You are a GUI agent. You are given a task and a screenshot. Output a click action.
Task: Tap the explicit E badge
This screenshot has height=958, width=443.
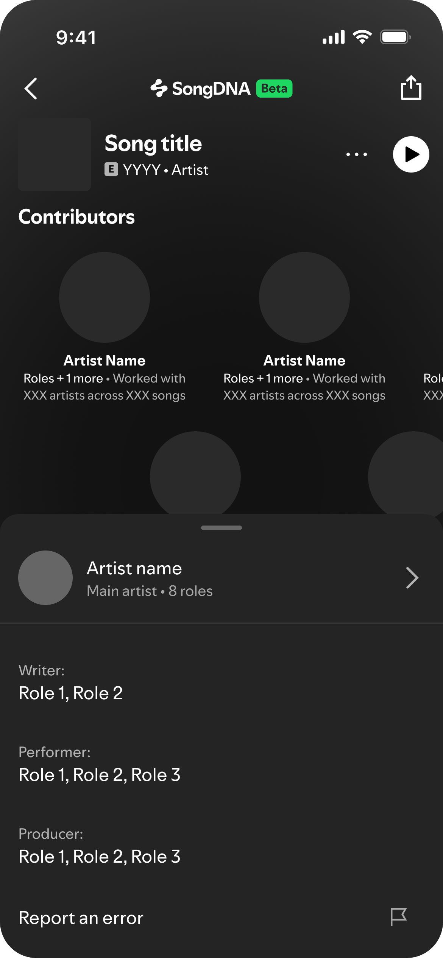coord(111,170)
